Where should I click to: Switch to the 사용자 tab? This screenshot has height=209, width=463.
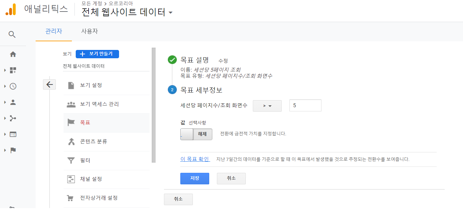click(90, 31)
